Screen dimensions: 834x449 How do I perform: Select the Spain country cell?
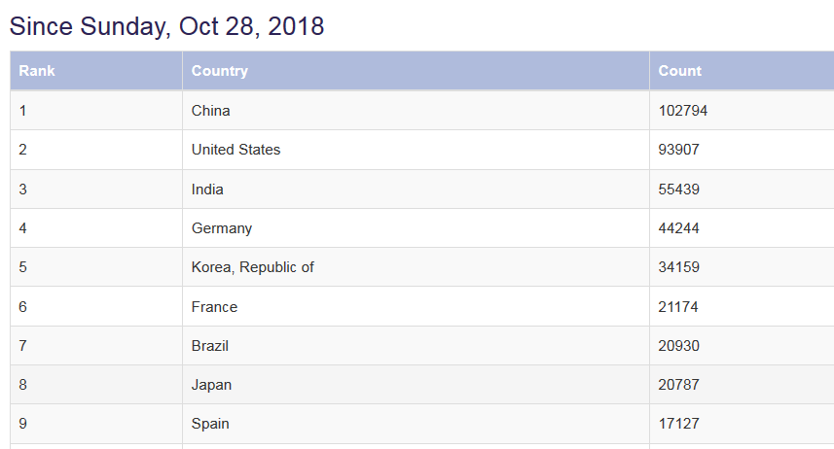[x=416, y=424]
